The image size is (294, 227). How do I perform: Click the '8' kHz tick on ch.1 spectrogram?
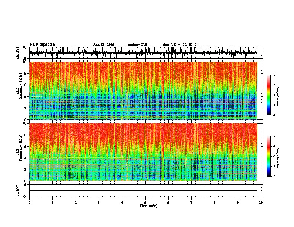(26, 73)
